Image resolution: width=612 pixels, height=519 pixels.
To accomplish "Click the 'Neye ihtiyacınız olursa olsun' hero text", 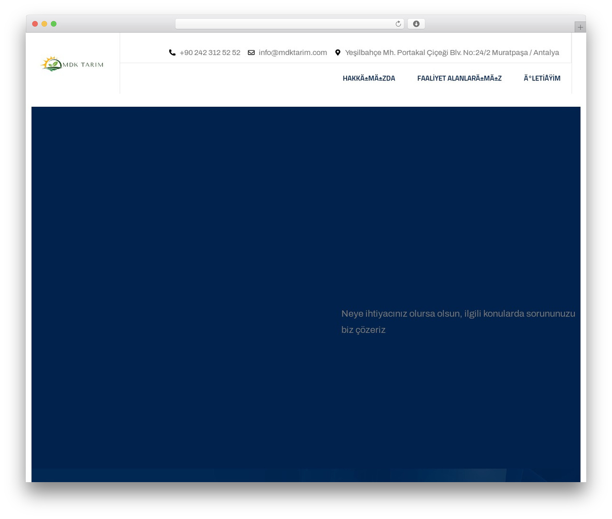I will tap(458, 322).
